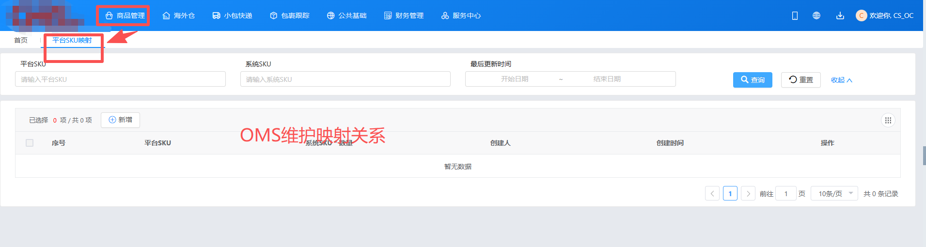
Task: Open the column settings grid icon
Action: 888,121
